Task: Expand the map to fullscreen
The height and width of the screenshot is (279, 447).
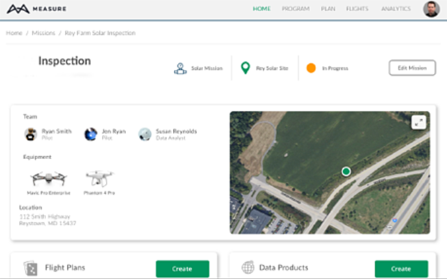Action: pos(418,122)
